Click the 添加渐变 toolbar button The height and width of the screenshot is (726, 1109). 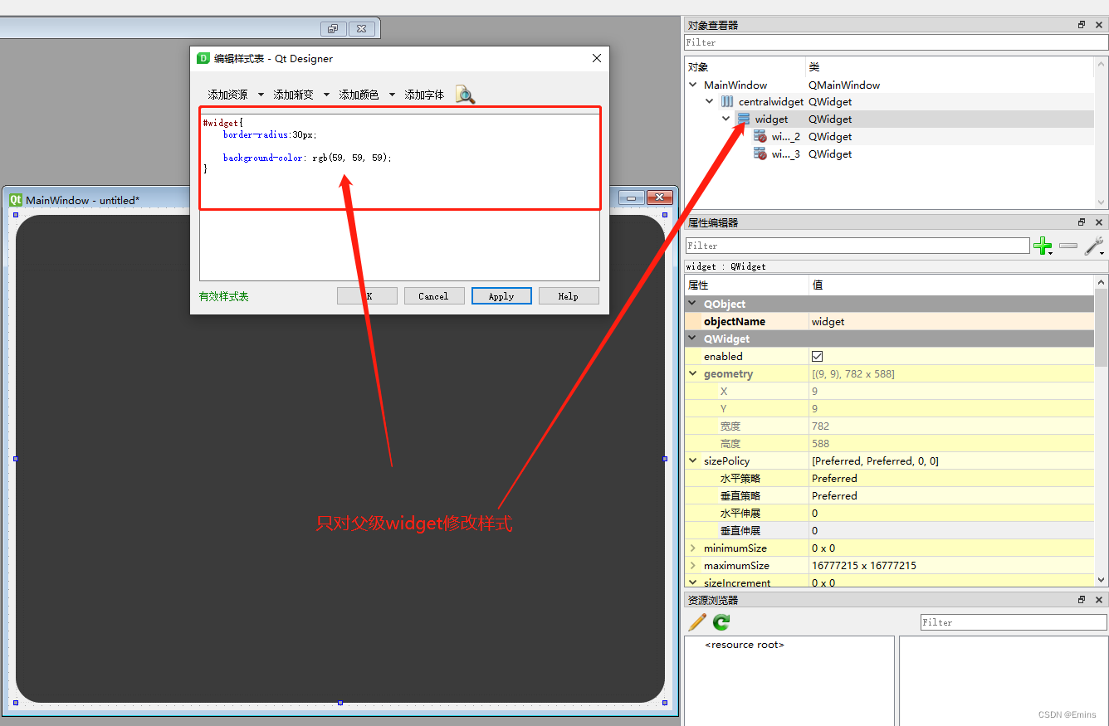[x=294, y=95]
